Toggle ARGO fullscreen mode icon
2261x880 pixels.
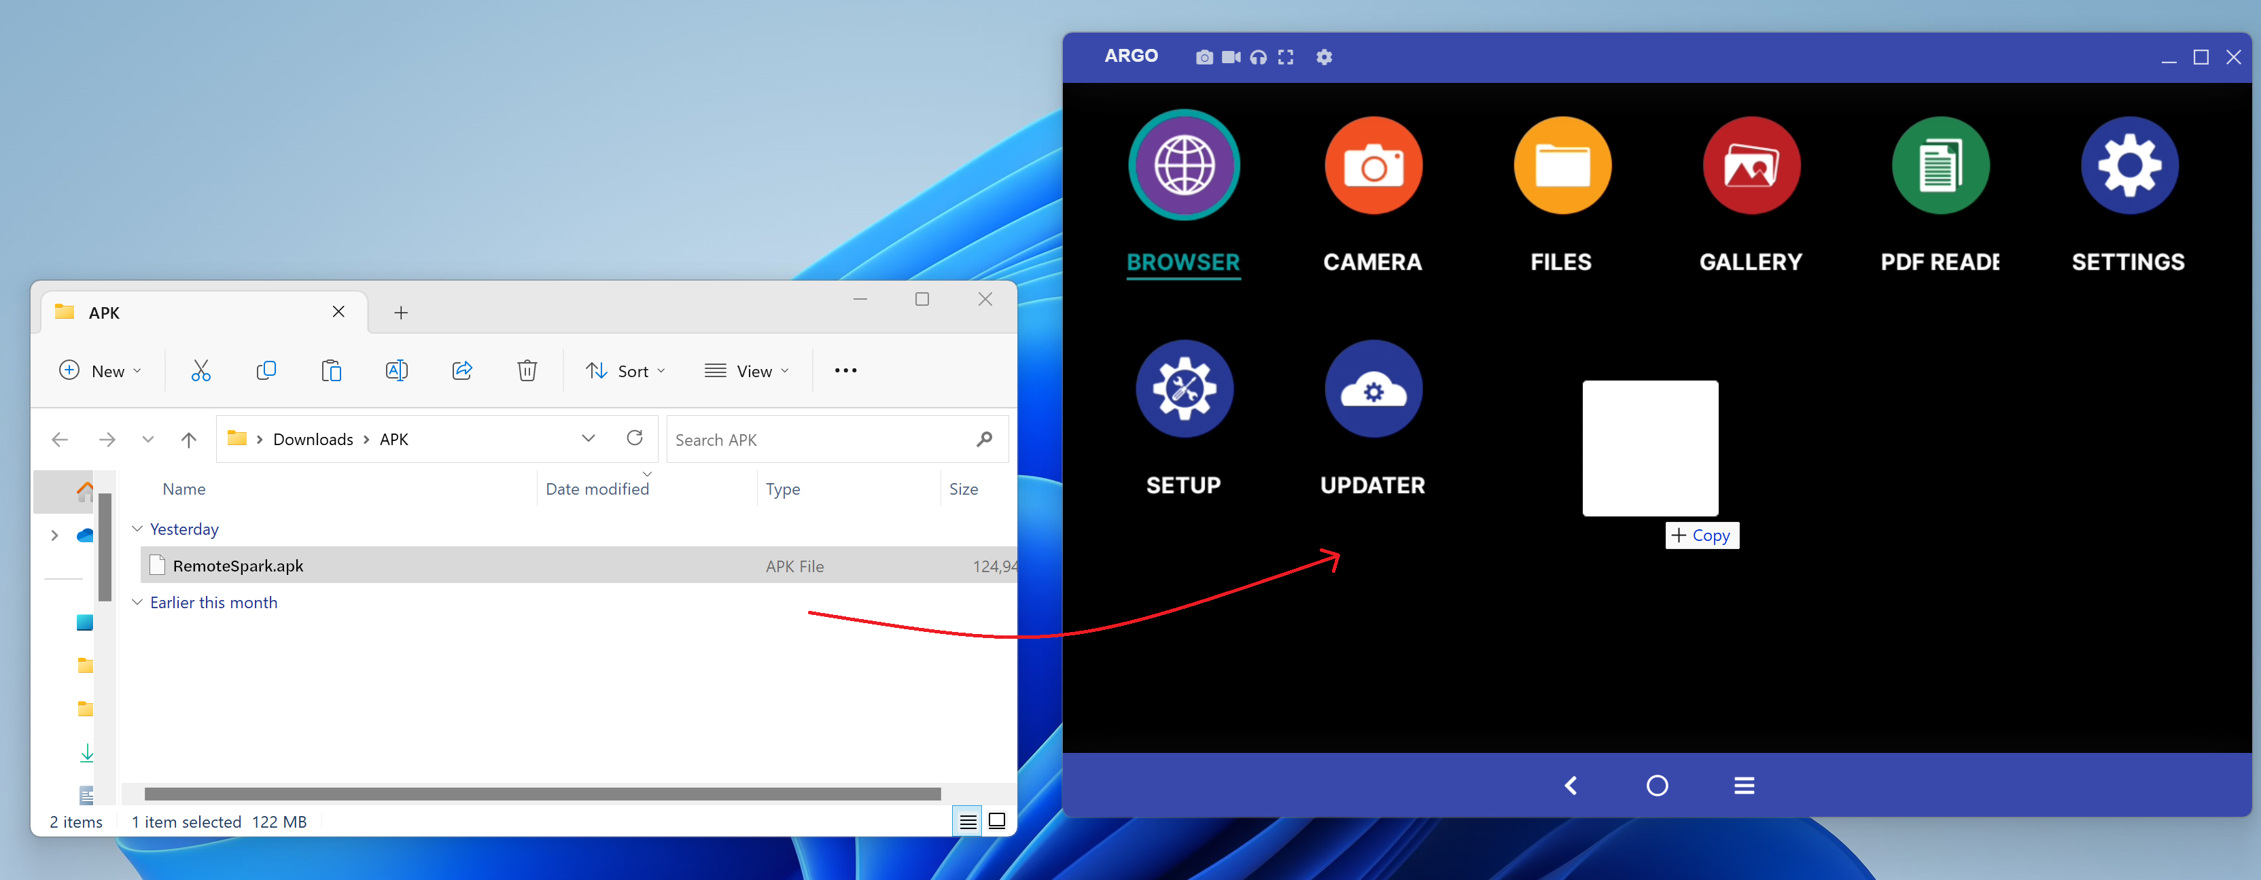(1286, 58)
